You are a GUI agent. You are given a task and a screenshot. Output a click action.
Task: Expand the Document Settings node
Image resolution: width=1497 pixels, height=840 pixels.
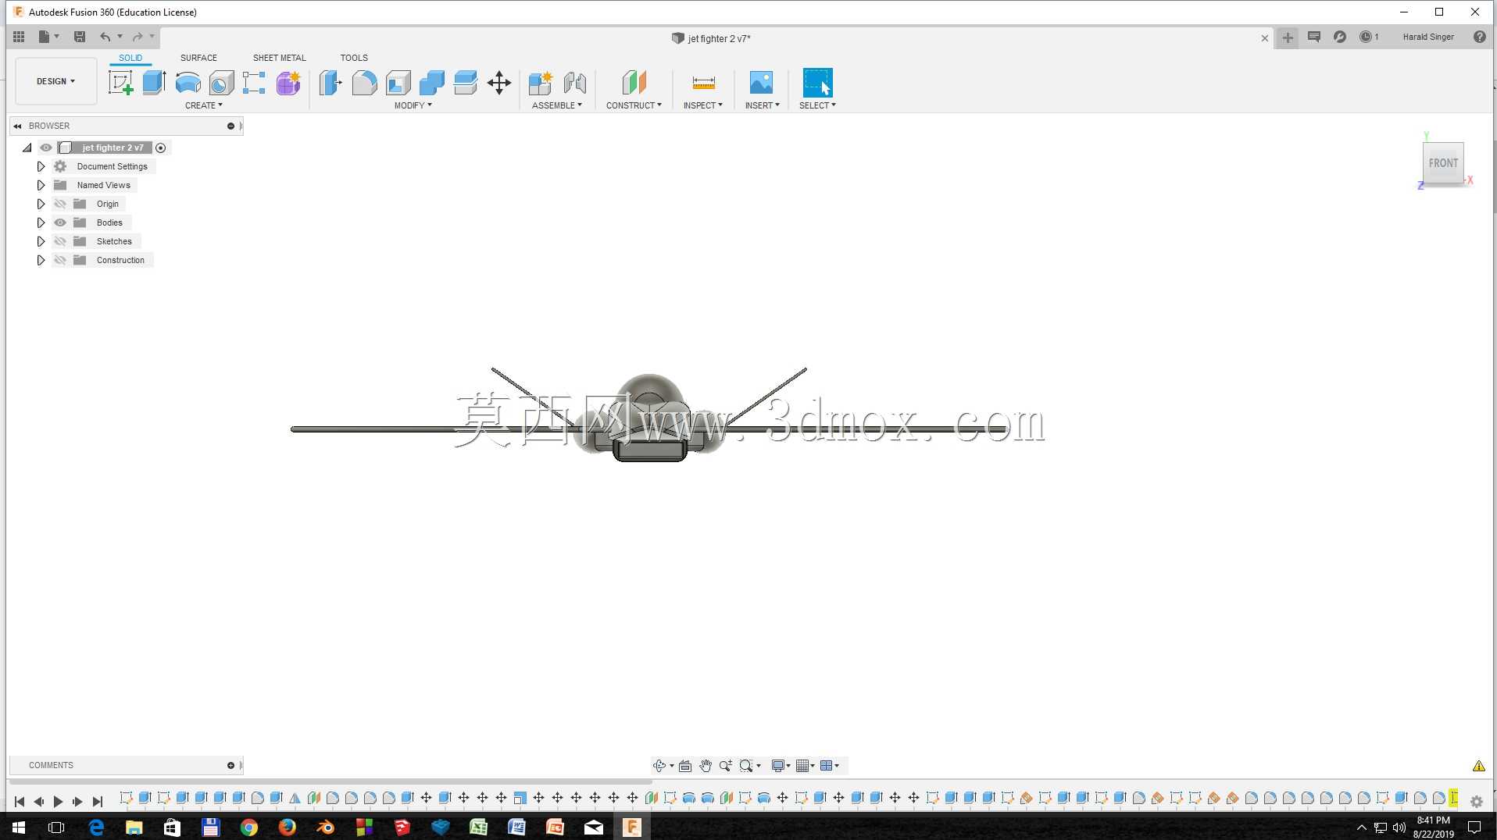[x=41, y=166]
